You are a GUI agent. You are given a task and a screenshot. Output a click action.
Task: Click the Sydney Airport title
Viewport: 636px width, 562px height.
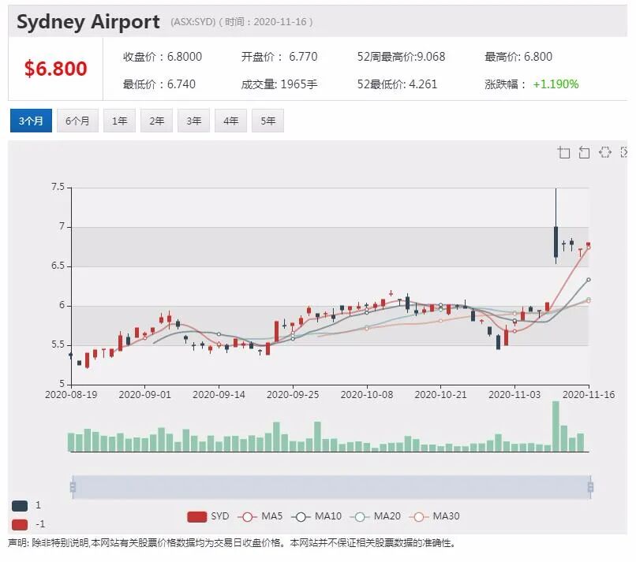[88, 22]
